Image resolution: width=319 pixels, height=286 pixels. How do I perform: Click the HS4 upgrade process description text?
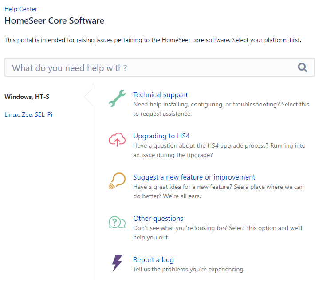219,145
